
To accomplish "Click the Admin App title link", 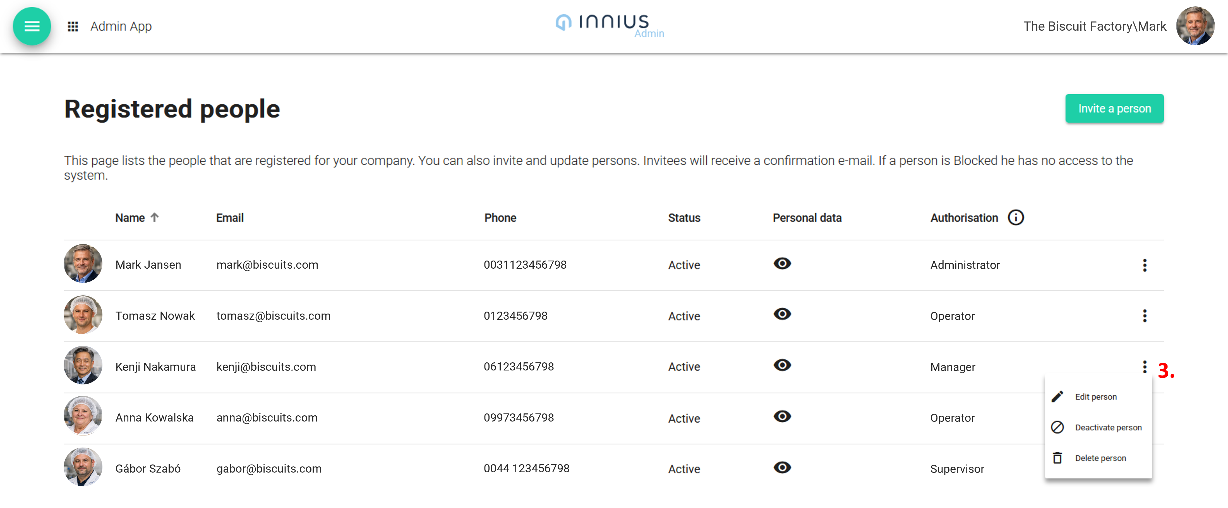I will pos(121,26).
